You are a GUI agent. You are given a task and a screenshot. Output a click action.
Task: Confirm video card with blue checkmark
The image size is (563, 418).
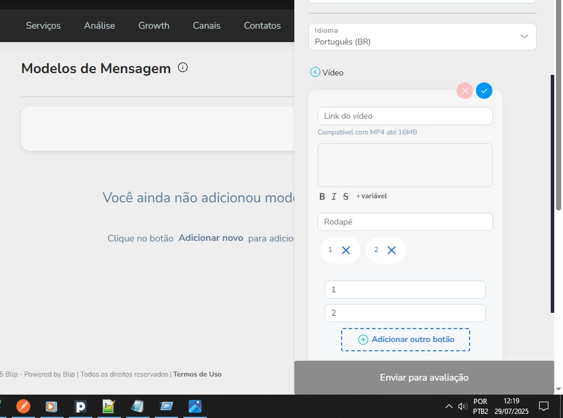pos(484,91)
